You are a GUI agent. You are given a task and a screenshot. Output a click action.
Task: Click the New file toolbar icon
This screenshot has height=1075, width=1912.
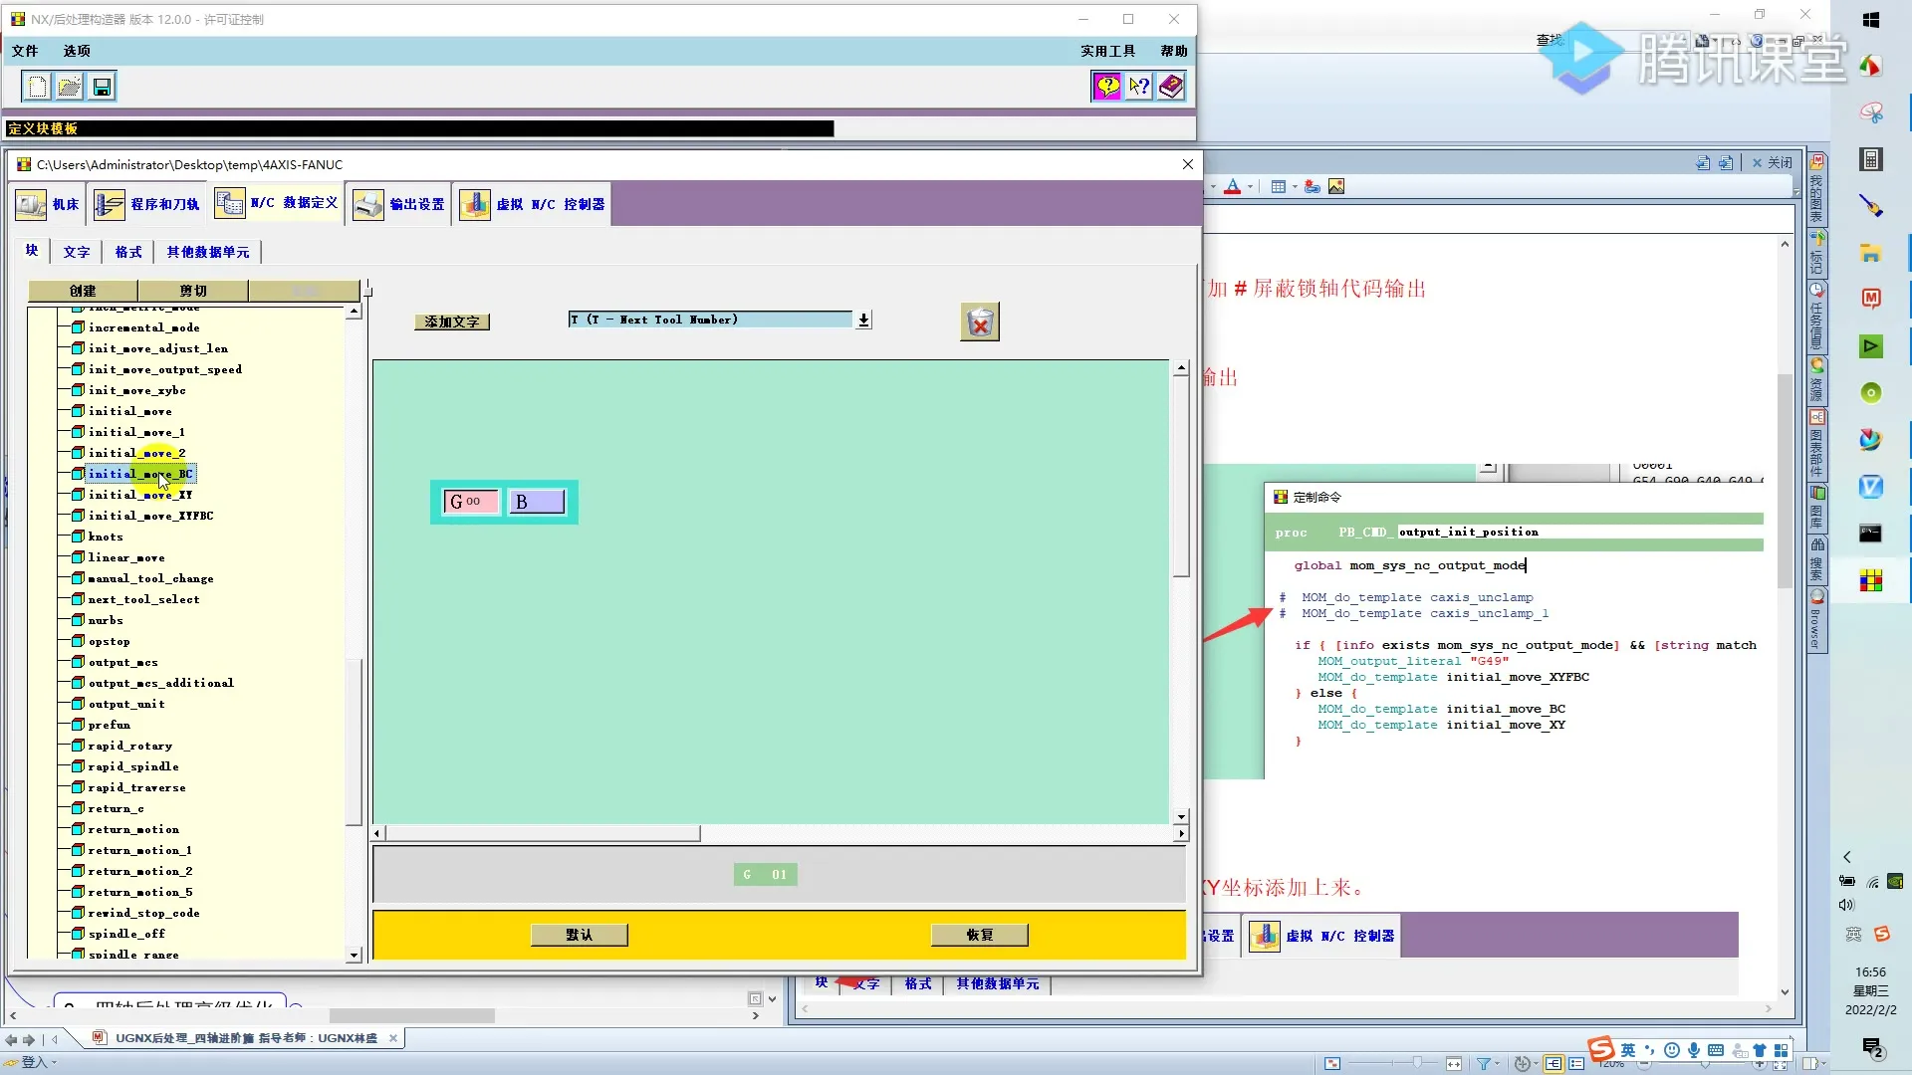(x=37, y=87)
